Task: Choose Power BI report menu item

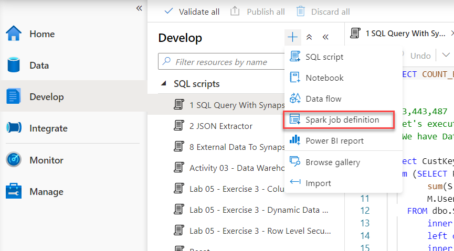Action: click(343, 141)
